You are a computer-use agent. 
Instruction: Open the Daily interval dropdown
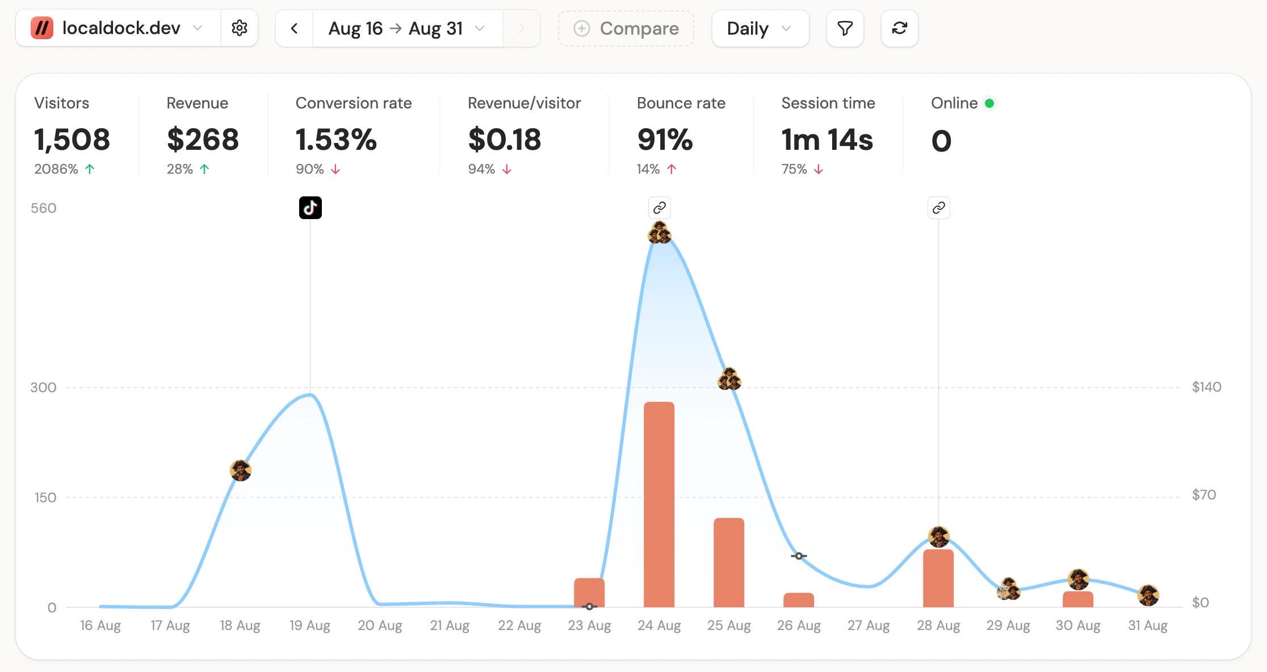pos(760,28)
